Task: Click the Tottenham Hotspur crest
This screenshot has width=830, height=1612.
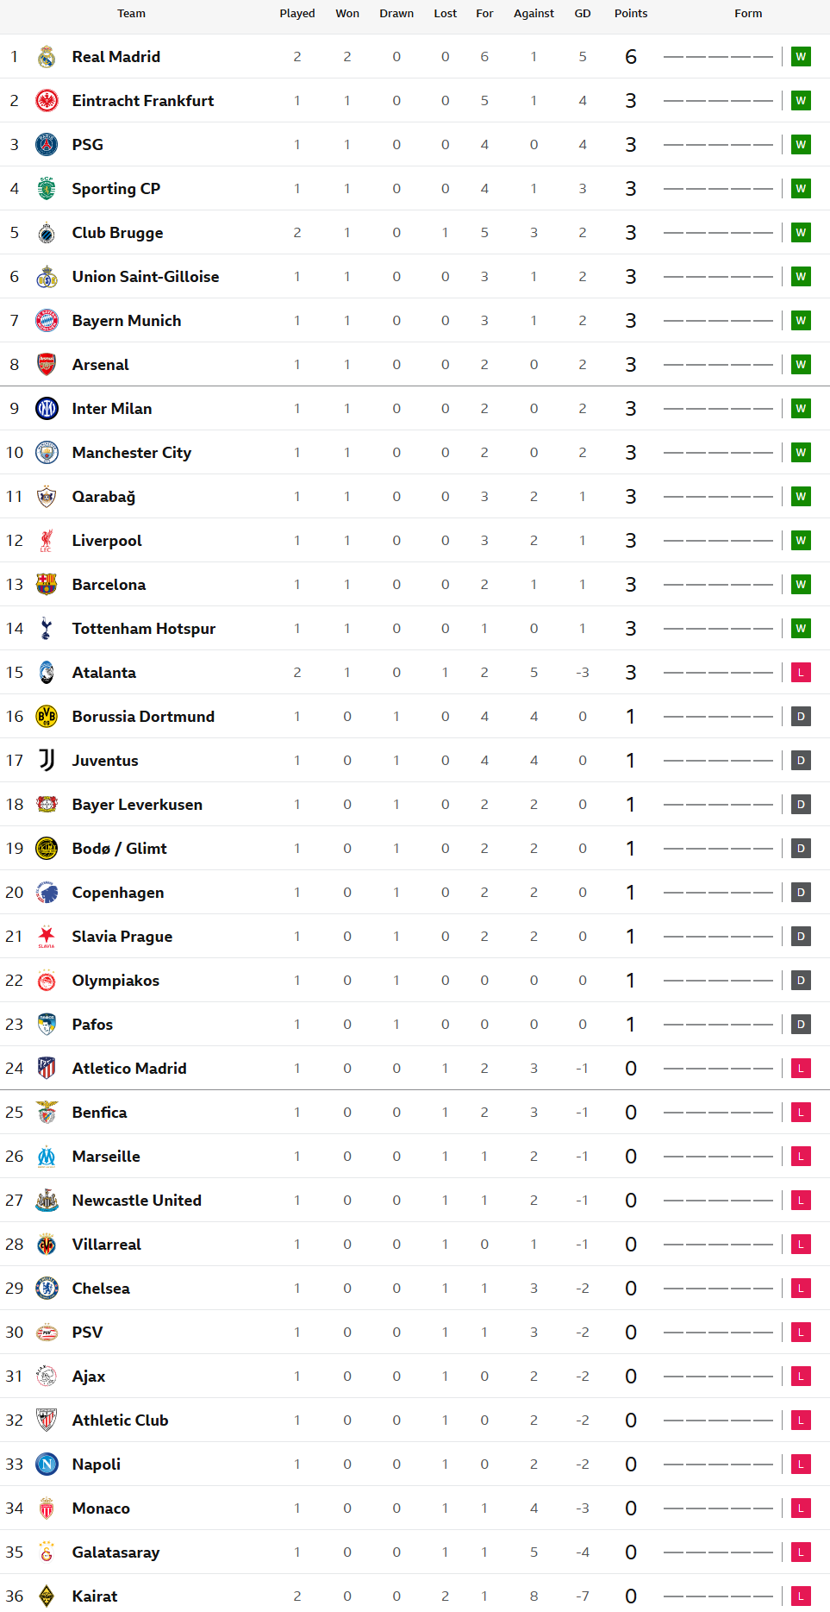Action: click(47, 629)
